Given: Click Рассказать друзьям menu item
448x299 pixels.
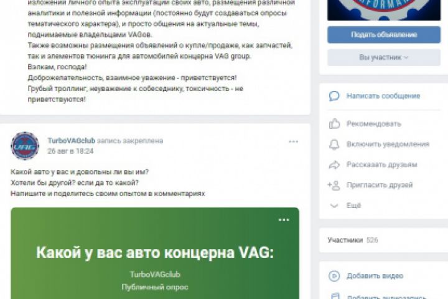Looking at the screenshot, I should pos(381,165).
